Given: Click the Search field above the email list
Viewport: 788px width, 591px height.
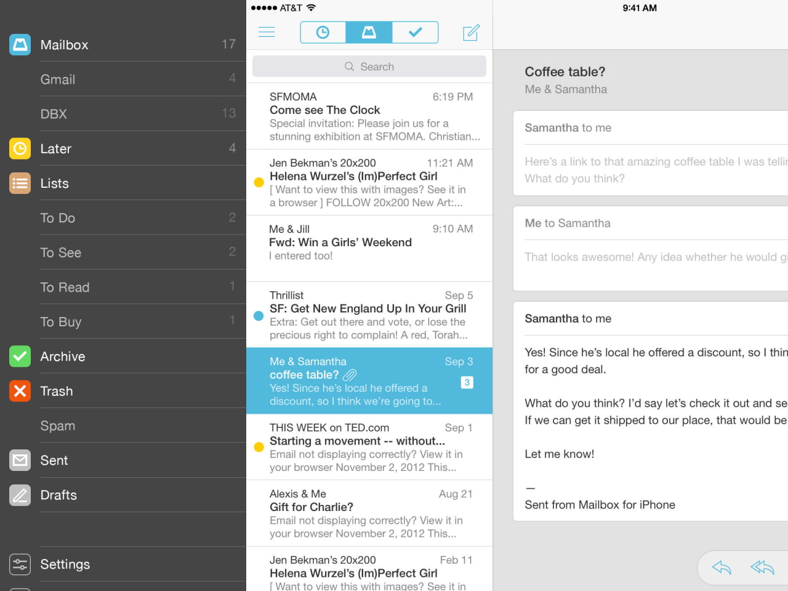Looking at the screenshot, I should [x=369, y=66].
